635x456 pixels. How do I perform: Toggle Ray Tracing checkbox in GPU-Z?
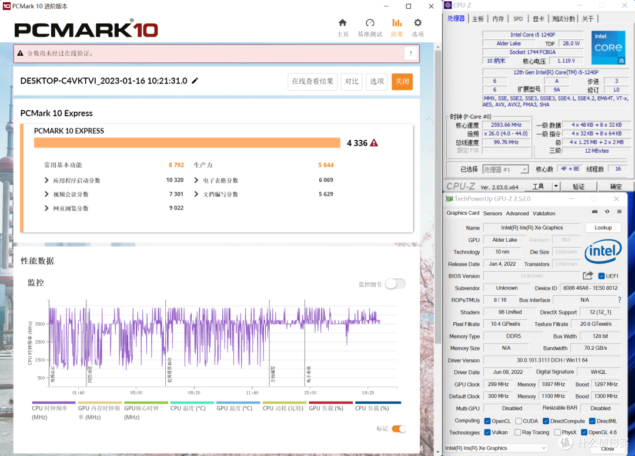click(x=517, y=432)
